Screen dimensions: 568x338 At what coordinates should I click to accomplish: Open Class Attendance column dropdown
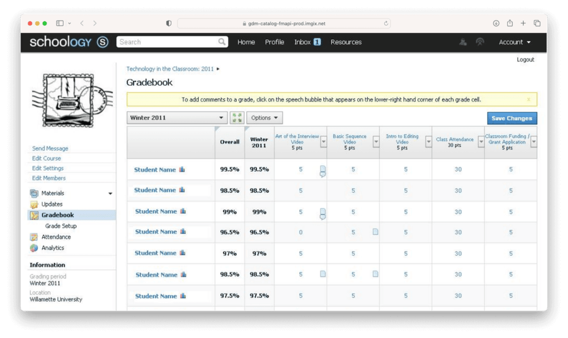[x=481, y=142]
